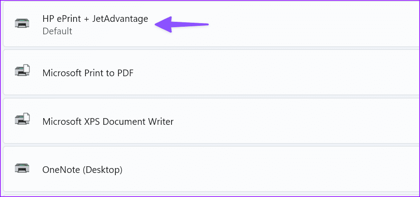Viewport: 420px width, 197px height.
Task: Click empty space right of OneNote (Desktop)
Action: coord(312,169)
